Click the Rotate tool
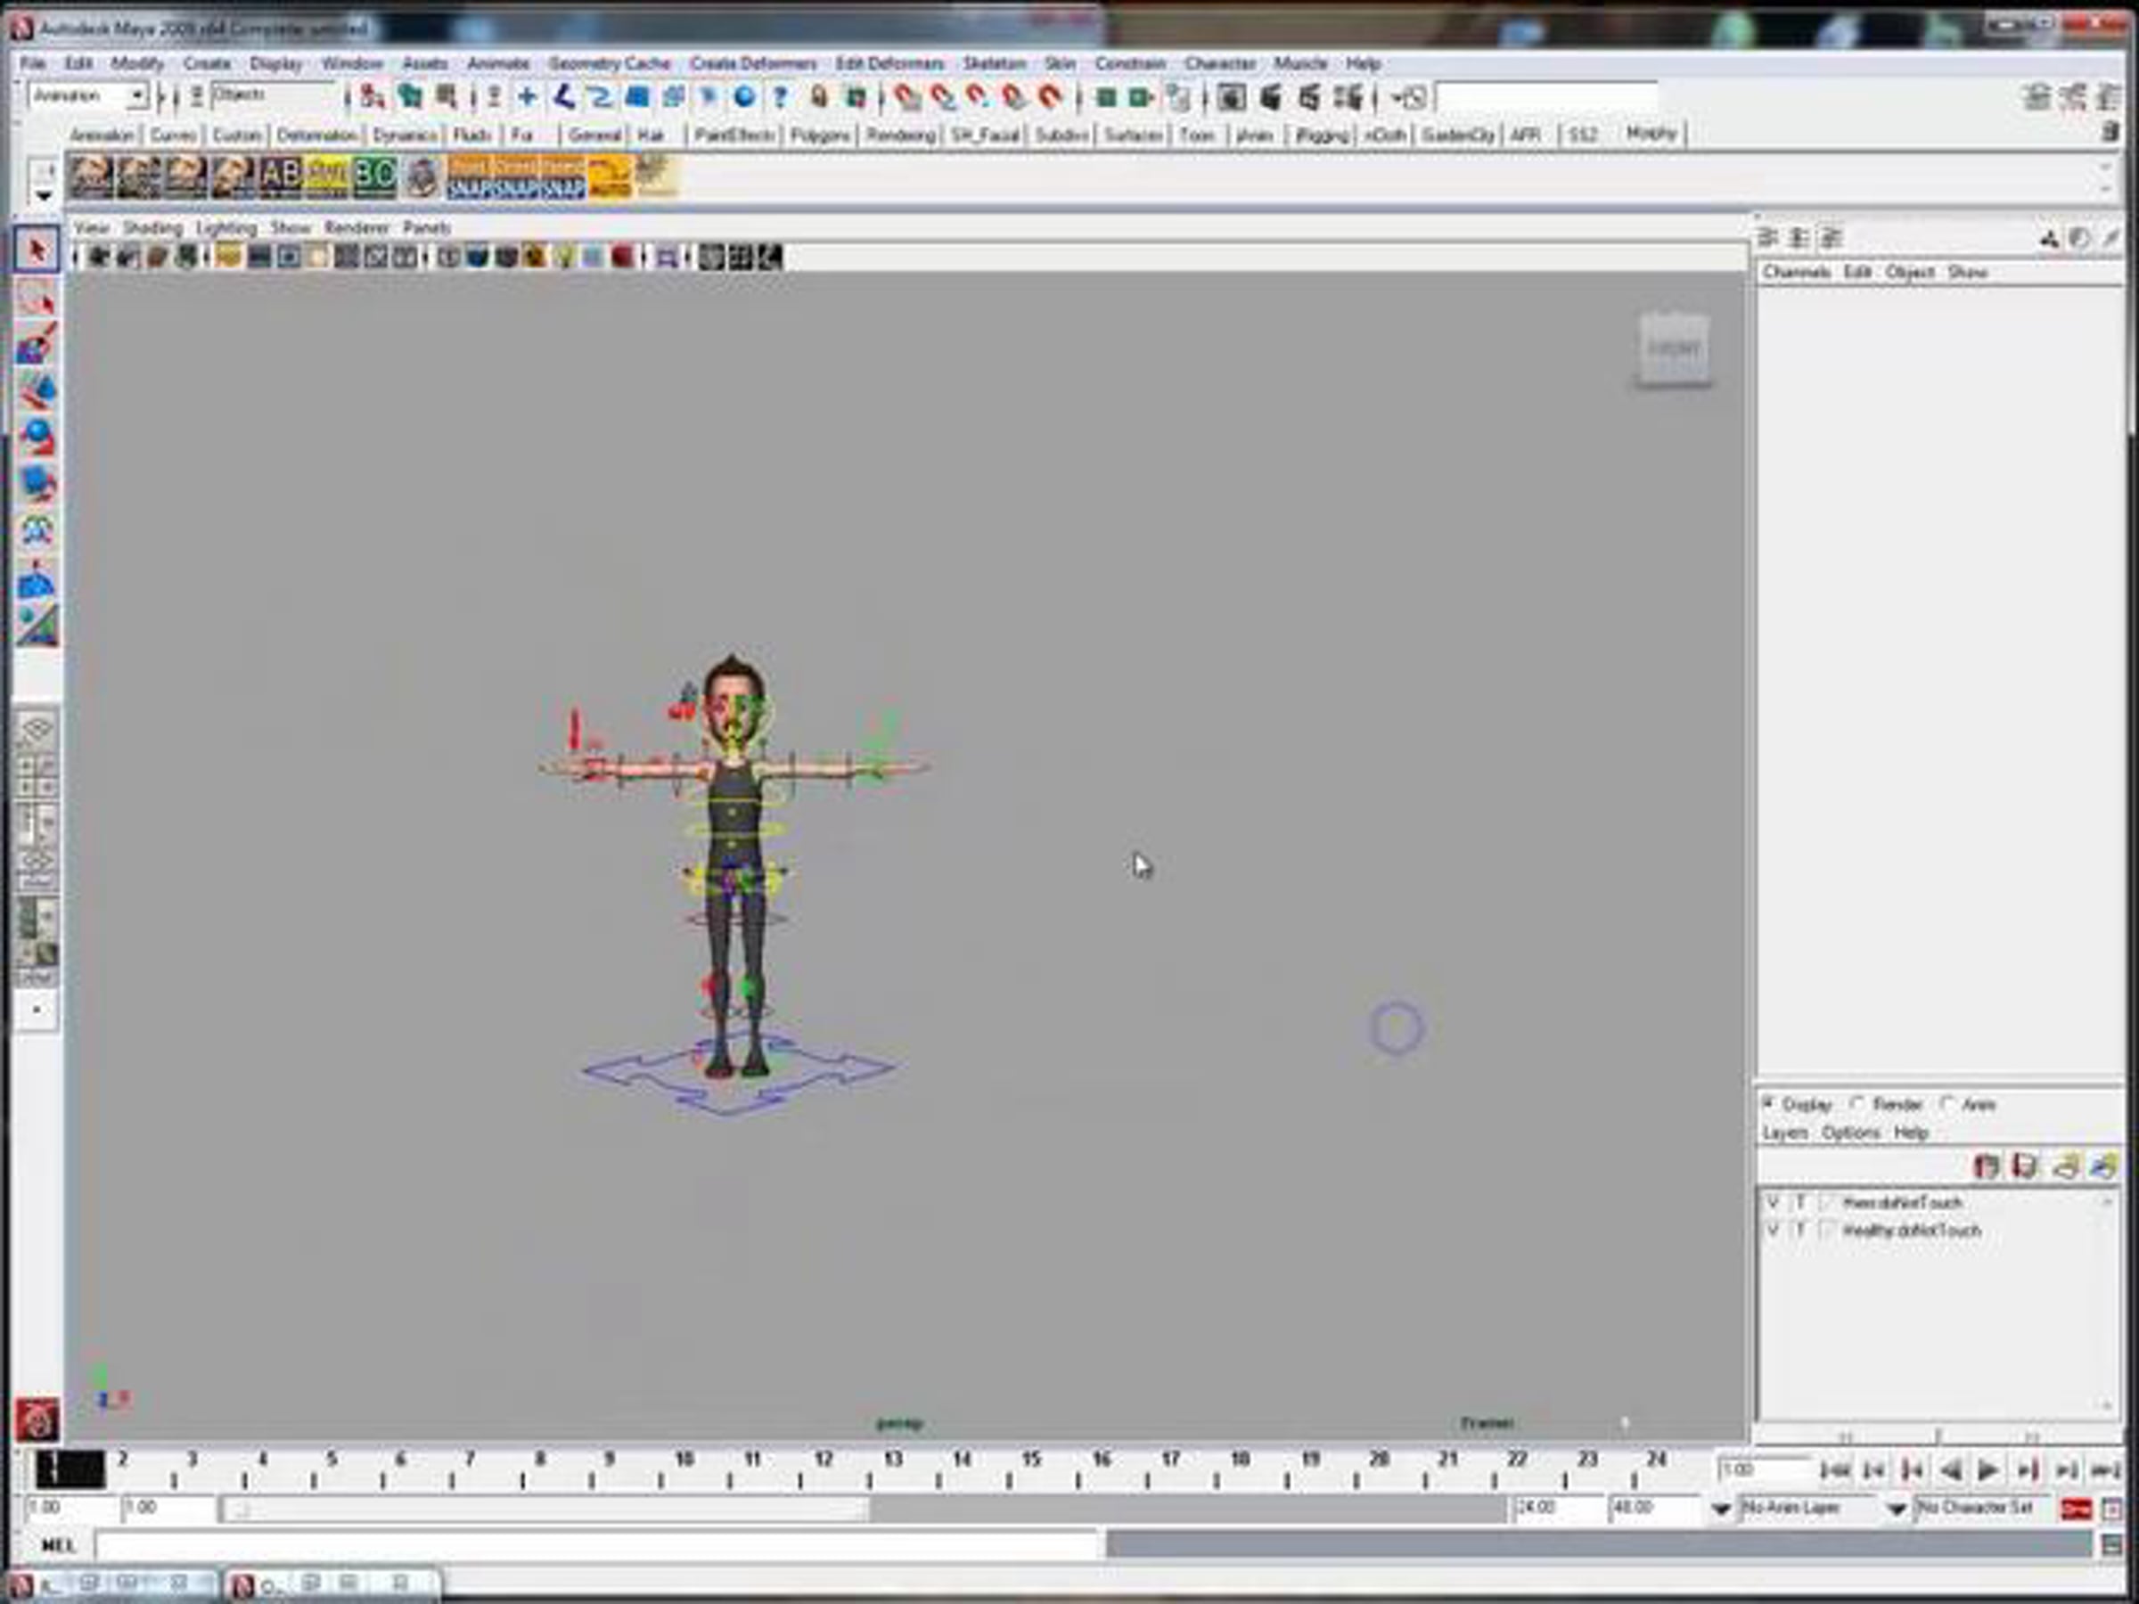The image size is (2139, 1604). pyautogui.click(x=37, y=437)
